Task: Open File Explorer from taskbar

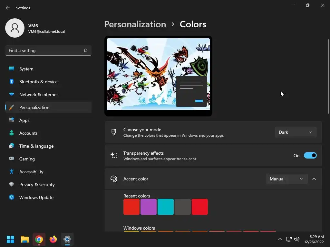Action: click(x=24, y=239)
